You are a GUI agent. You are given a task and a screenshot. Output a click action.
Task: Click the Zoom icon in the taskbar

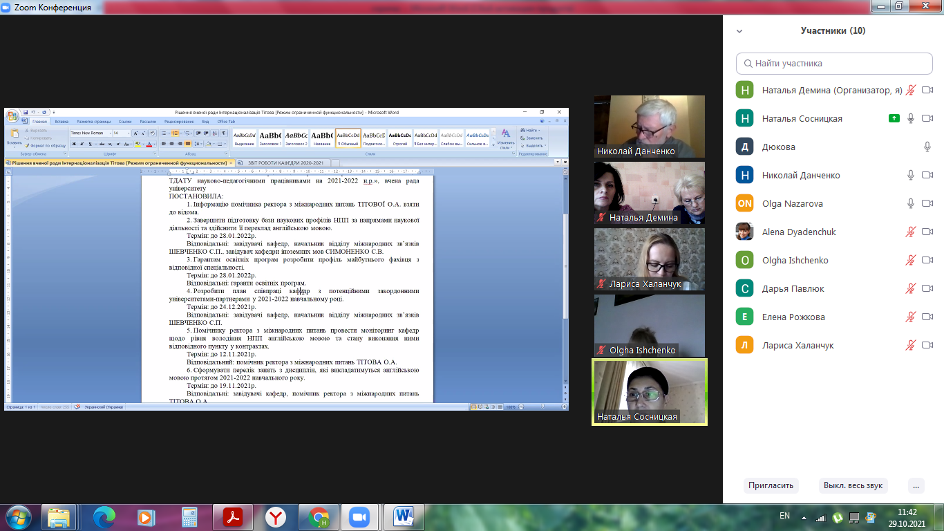(x=359, y=516)
